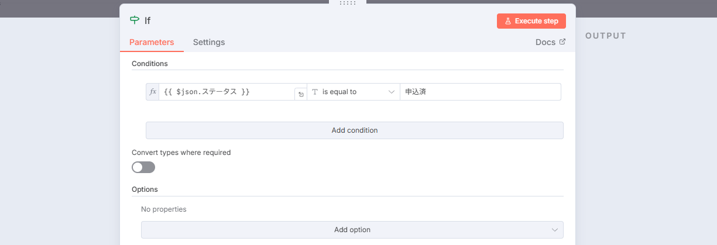The width and height of the screenshot is (717, 245).
Task: Click the 'No properties' placeholder text
Action: click(x=164, y=209)
